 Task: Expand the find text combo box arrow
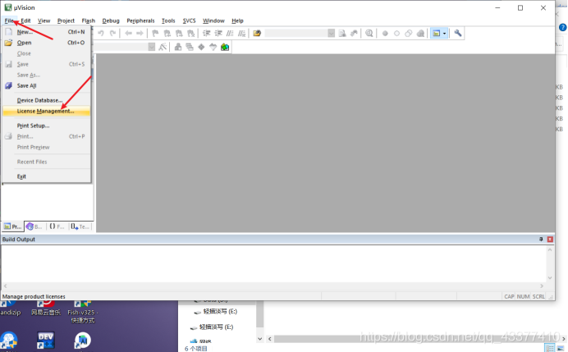(x=331, y=34)
